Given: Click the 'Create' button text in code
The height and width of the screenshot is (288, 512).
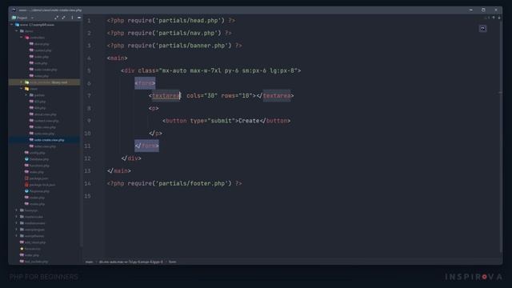Looking at the screenshot, I should click(249, 121).
